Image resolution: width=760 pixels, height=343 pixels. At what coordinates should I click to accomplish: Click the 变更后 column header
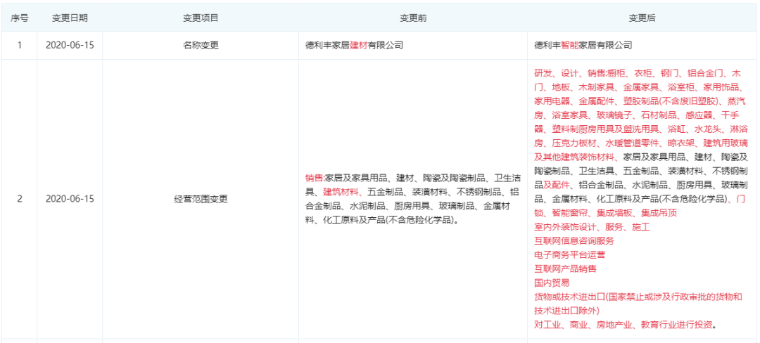[642, 18]
